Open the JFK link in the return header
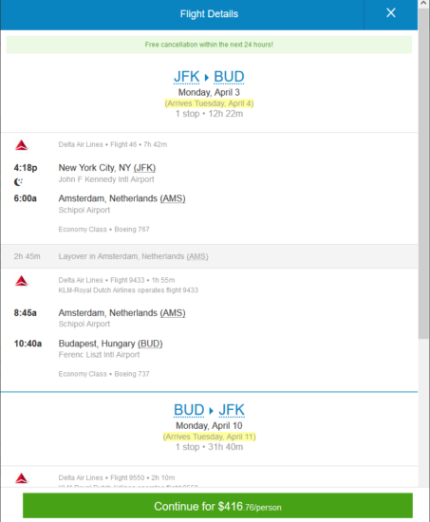Viewport: 430px width, 522px height. click(232, 410)
